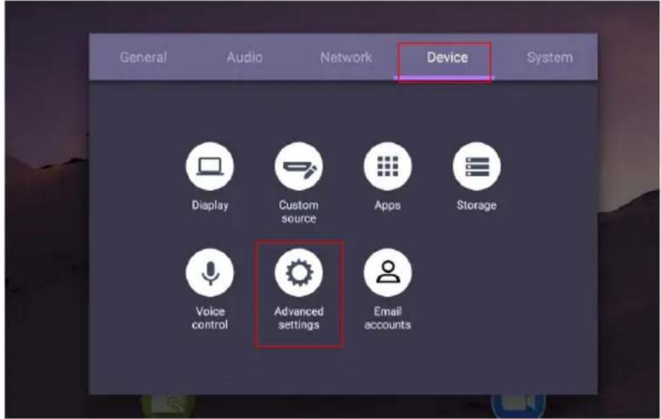
Task: Open Custom source icon
Action: 298,167
